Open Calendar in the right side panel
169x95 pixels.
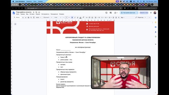(x=156, y=18)
